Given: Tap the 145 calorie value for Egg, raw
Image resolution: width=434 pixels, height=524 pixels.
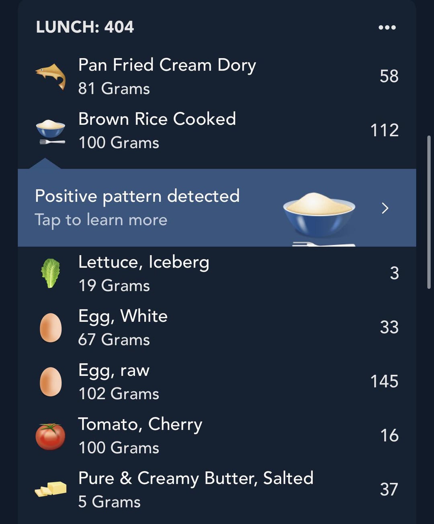Looking at the screenshot, I should (385, 381).
